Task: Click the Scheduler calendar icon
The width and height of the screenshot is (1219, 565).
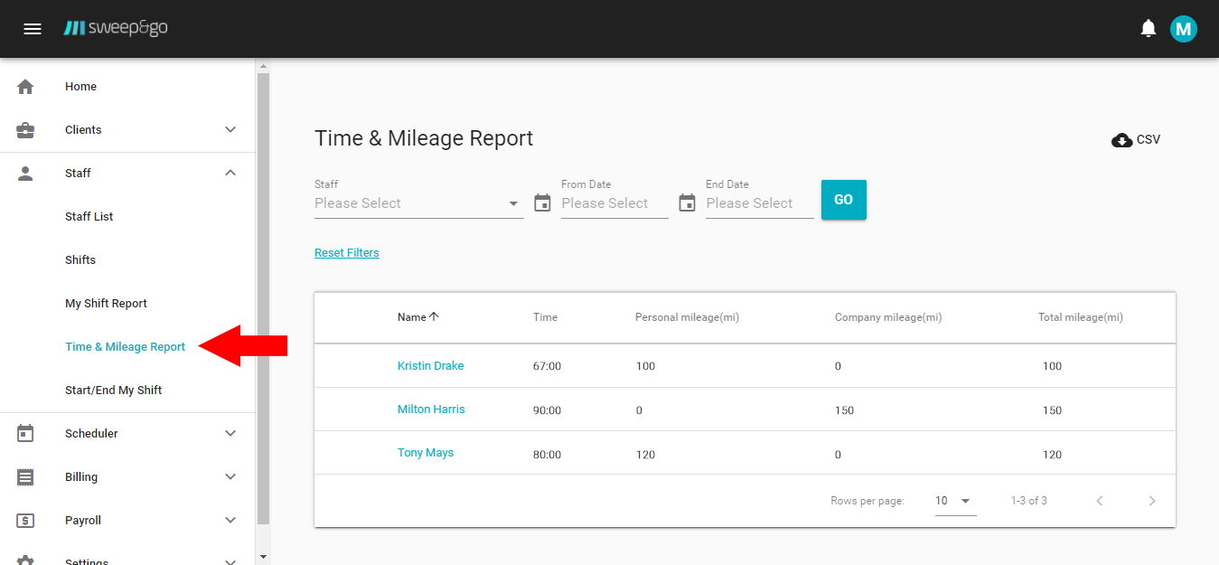Action: 24,432
